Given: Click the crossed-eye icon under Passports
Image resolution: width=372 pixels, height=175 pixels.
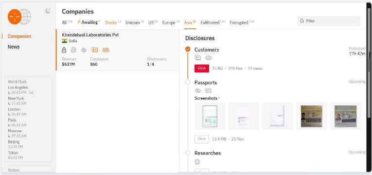Looking at the screenshot, I should [x=197, y=90].
